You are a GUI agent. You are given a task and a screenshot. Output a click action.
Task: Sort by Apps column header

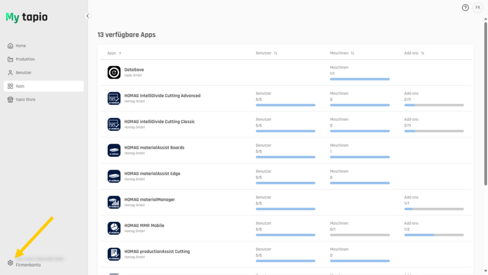(114, 53)
